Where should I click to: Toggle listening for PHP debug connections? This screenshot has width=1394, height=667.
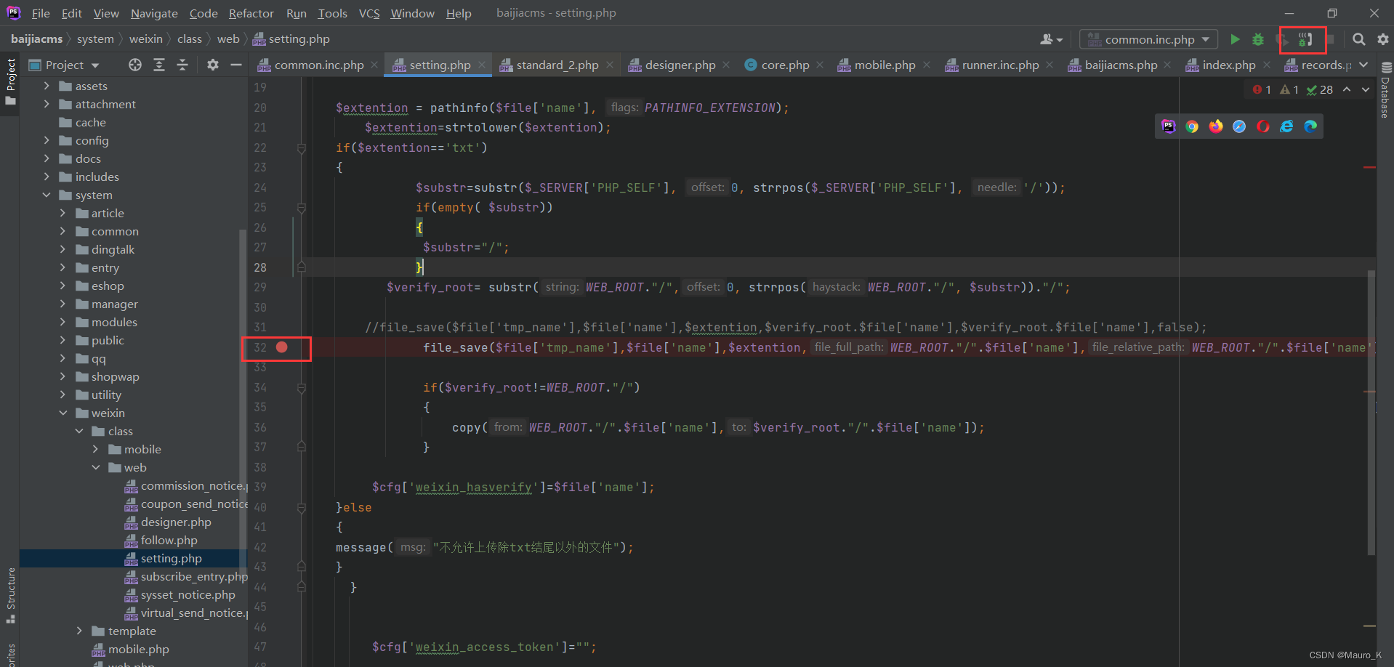1305,39
